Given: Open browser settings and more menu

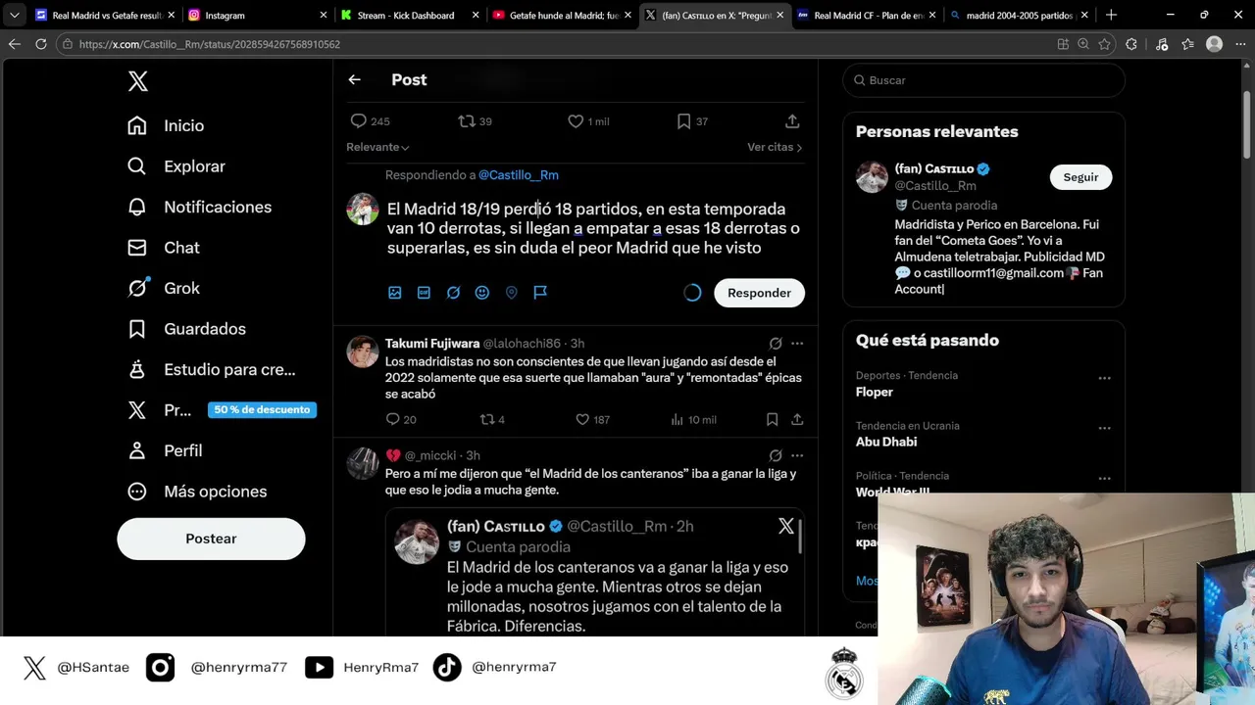Looking at the screenshot, I should pyautogui.click(x=1240, y=44).
